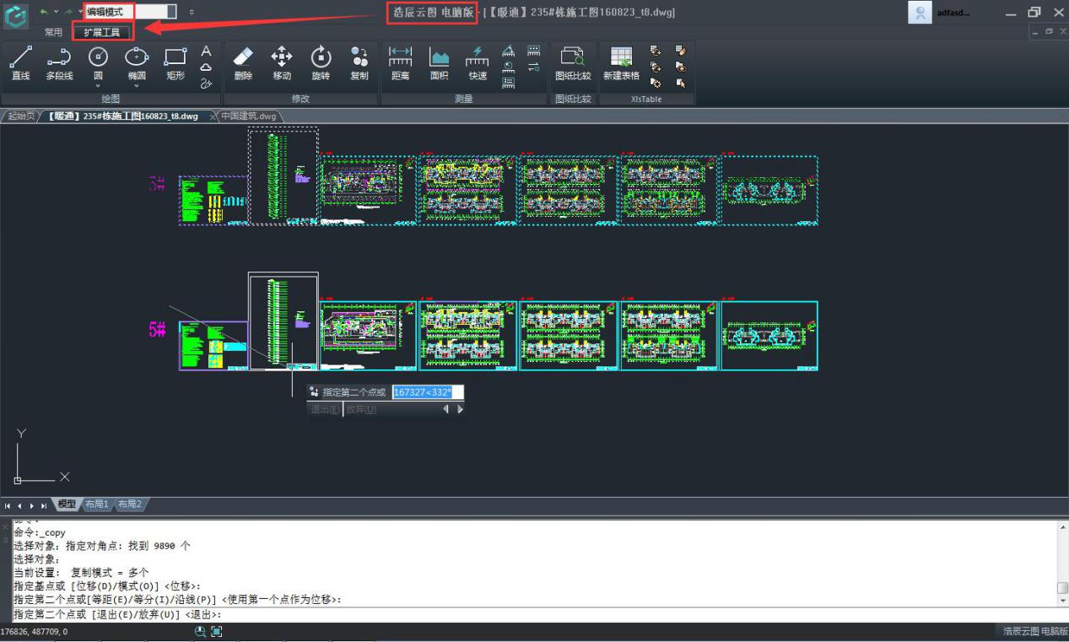Image resolution: width=1069 pixels, height=642 pixels.
Task: Switch to the 扩展工具 ribbon tab
Action: pyautogui.click(x=101, y=32)
